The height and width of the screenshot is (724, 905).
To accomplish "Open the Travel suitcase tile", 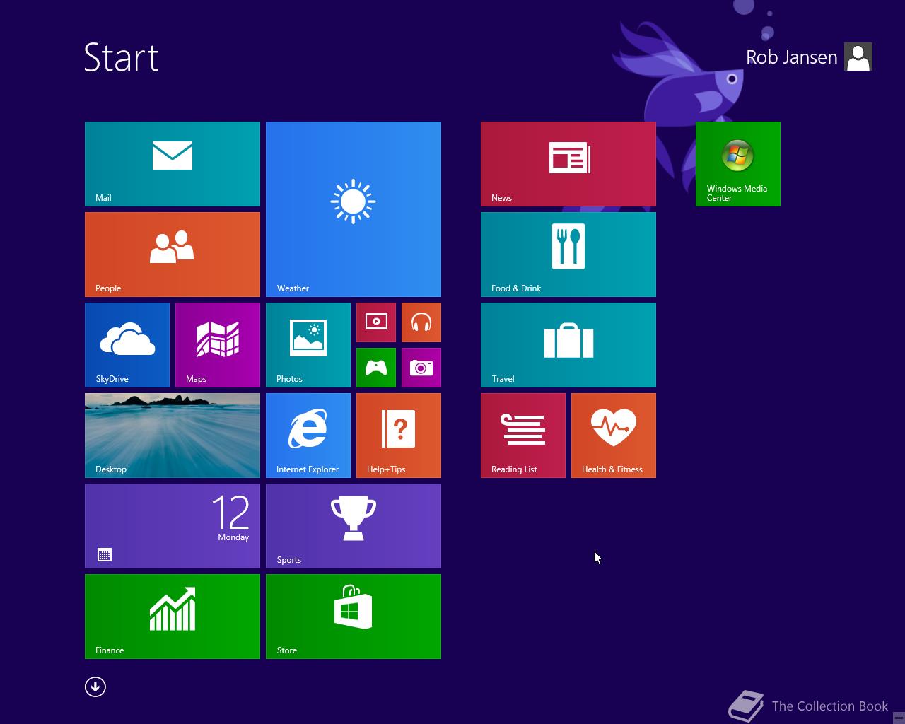I will [568, 345].
